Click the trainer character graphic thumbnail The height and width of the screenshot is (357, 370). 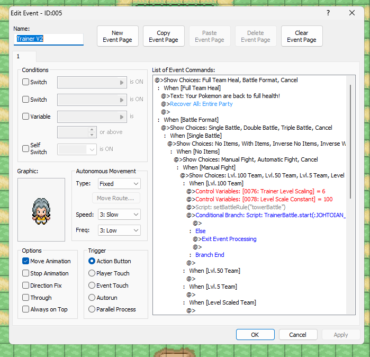(41, 209)
